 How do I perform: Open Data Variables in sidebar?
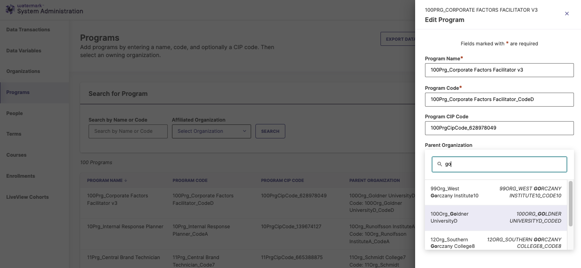pos(35,51)
